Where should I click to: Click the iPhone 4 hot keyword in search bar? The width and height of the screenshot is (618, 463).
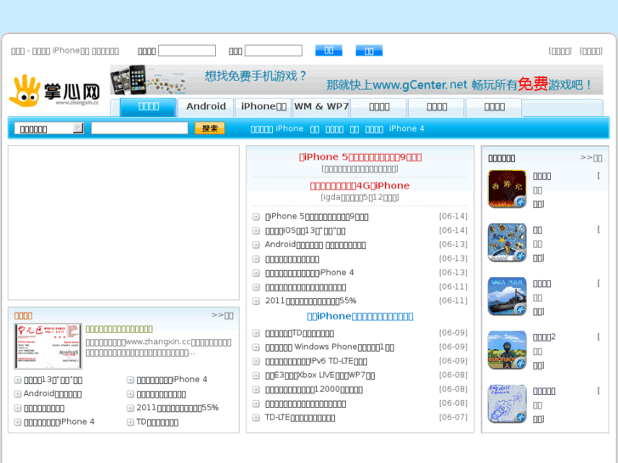406,129
